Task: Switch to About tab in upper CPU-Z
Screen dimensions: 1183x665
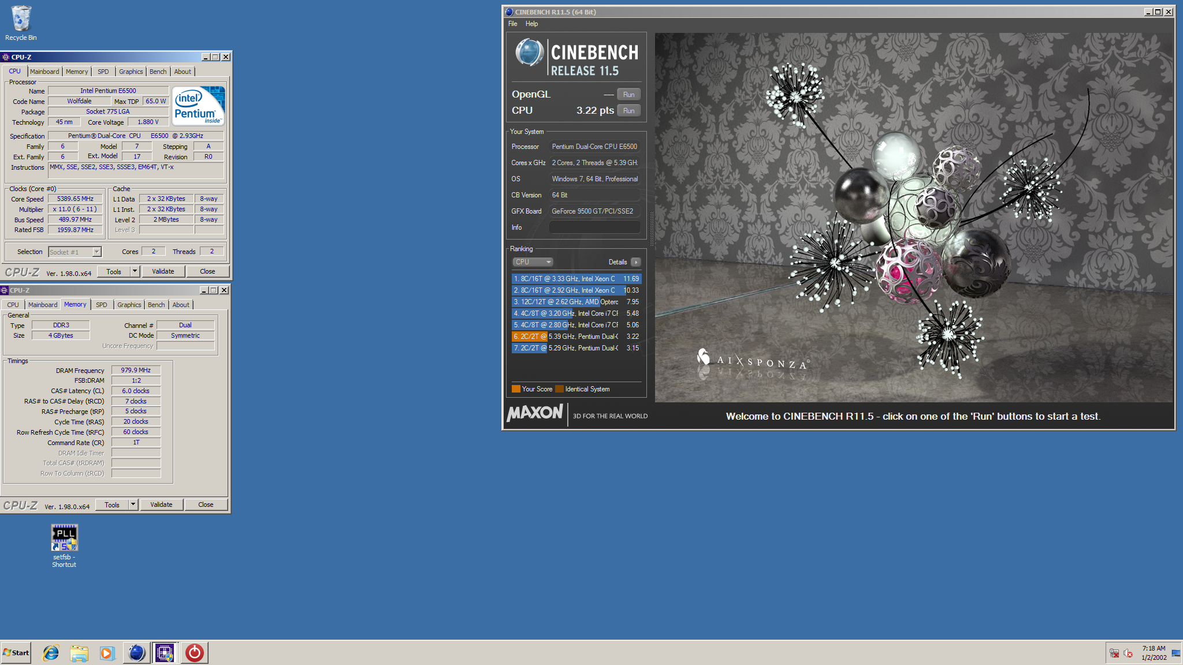Action: [x=183, y=72]
